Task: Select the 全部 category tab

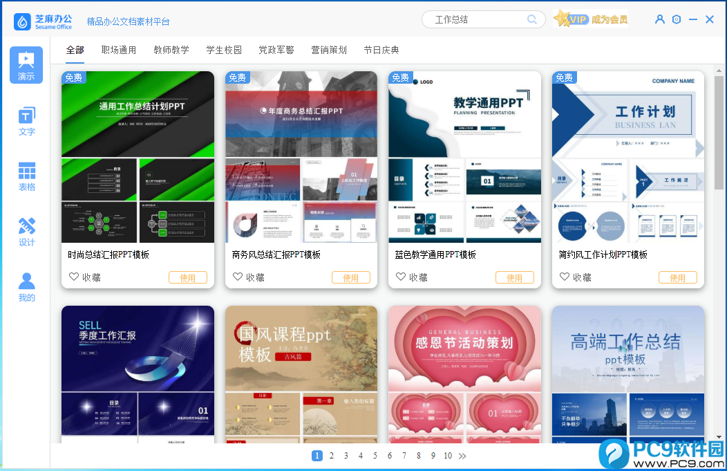Action: point(75,50)
